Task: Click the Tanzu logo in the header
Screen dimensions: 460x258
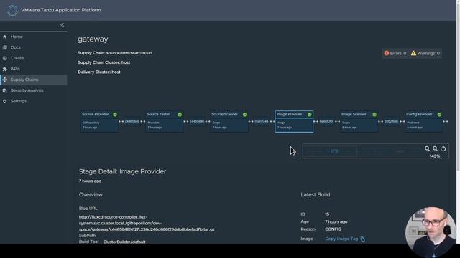Action: 12,11
